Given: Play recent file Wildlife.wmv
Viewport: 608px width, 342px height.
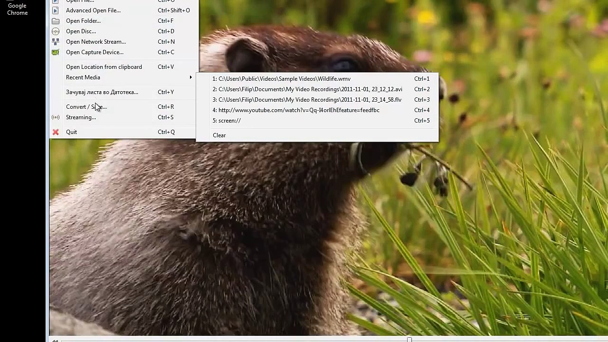Looking at the screenshot, I should (317, 79).
